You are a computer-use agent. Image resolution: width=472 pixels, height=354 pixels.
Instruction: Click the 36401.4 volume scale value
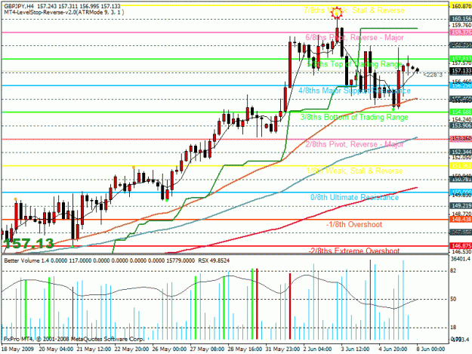click(x=461, y=259)
